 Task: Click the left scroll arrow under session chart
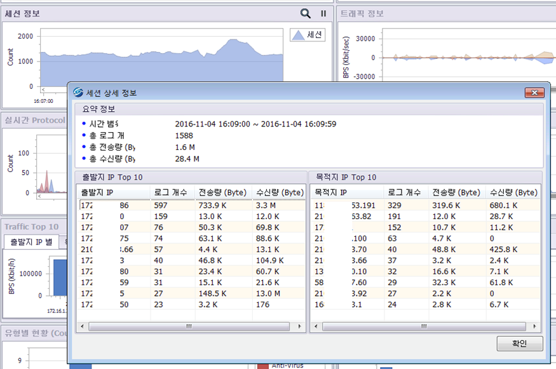coord(43,90)
